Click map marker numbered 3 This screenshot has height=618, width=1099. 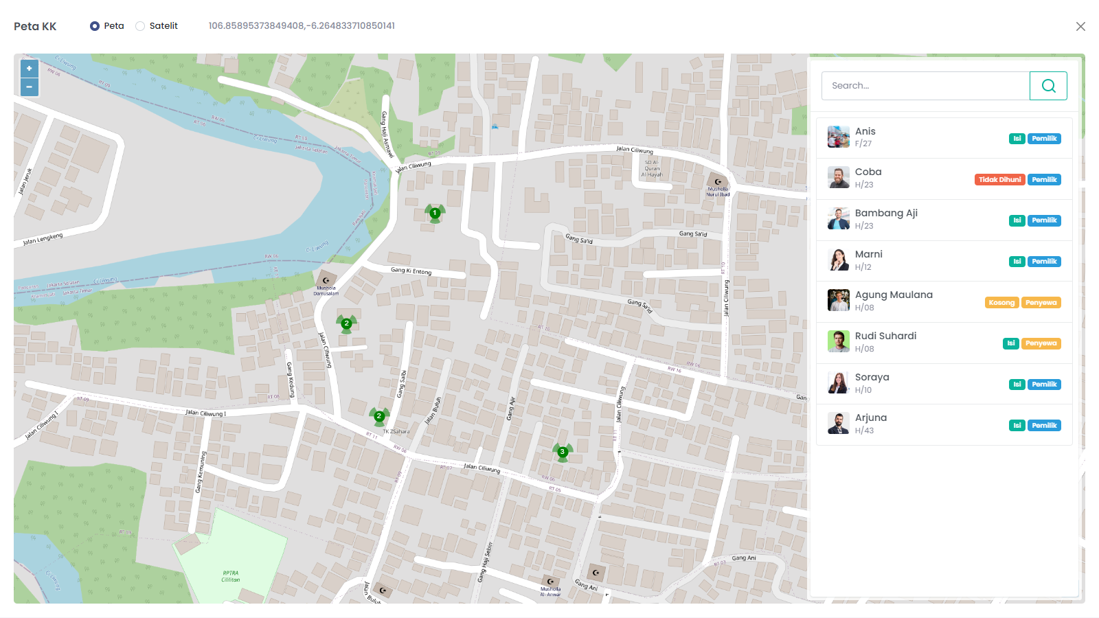563,452
